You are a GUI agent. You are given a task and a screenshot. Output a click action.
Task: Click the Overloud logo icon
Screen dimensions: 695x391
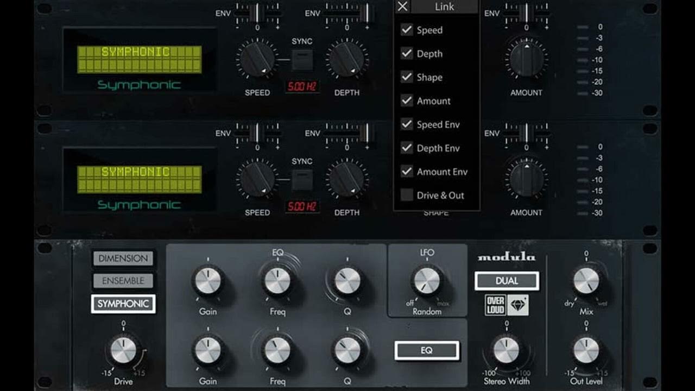pos(495,305)
